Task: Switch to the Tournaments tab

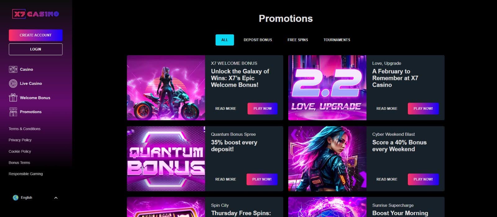Action: pos(337,40)
